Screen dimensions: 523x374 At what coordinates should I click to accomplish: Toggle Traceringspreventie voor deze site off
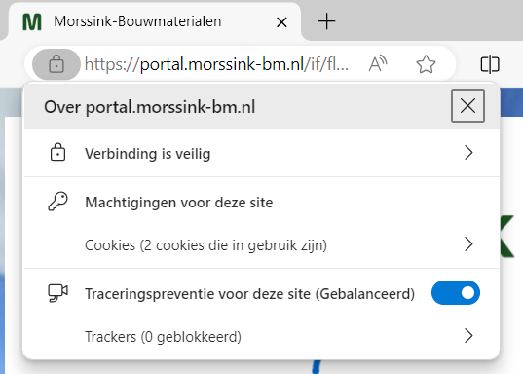[x=455, y=293]
